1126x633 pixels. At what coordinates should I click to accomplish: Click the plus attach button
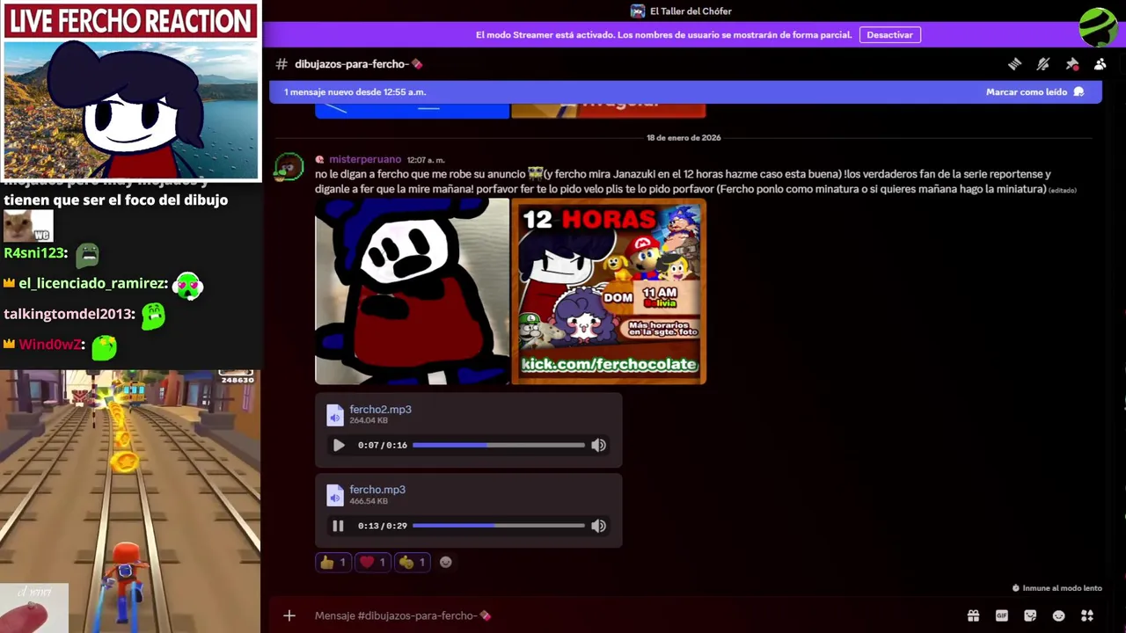coord(289,615)
